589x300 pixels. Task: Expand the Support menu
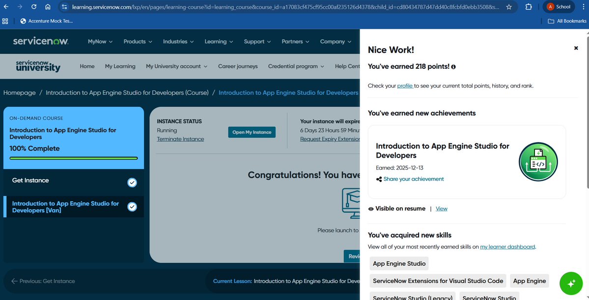click(257, 41)
